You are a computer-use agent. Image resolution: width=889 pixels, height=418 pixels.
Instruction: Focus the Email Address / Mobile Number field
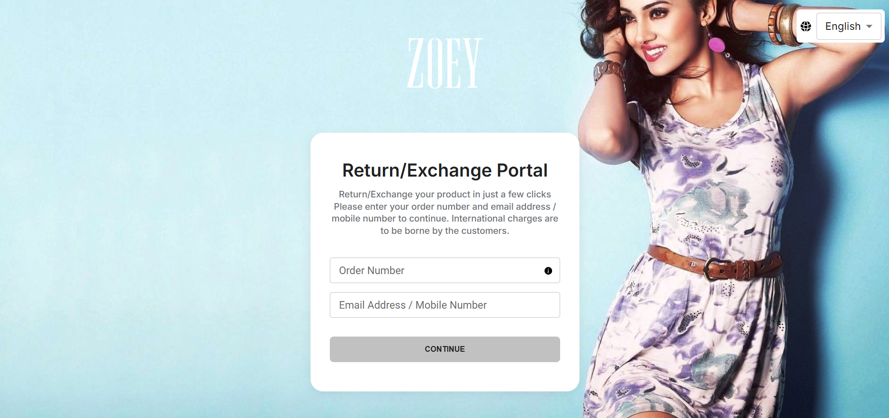pos(444,305)
